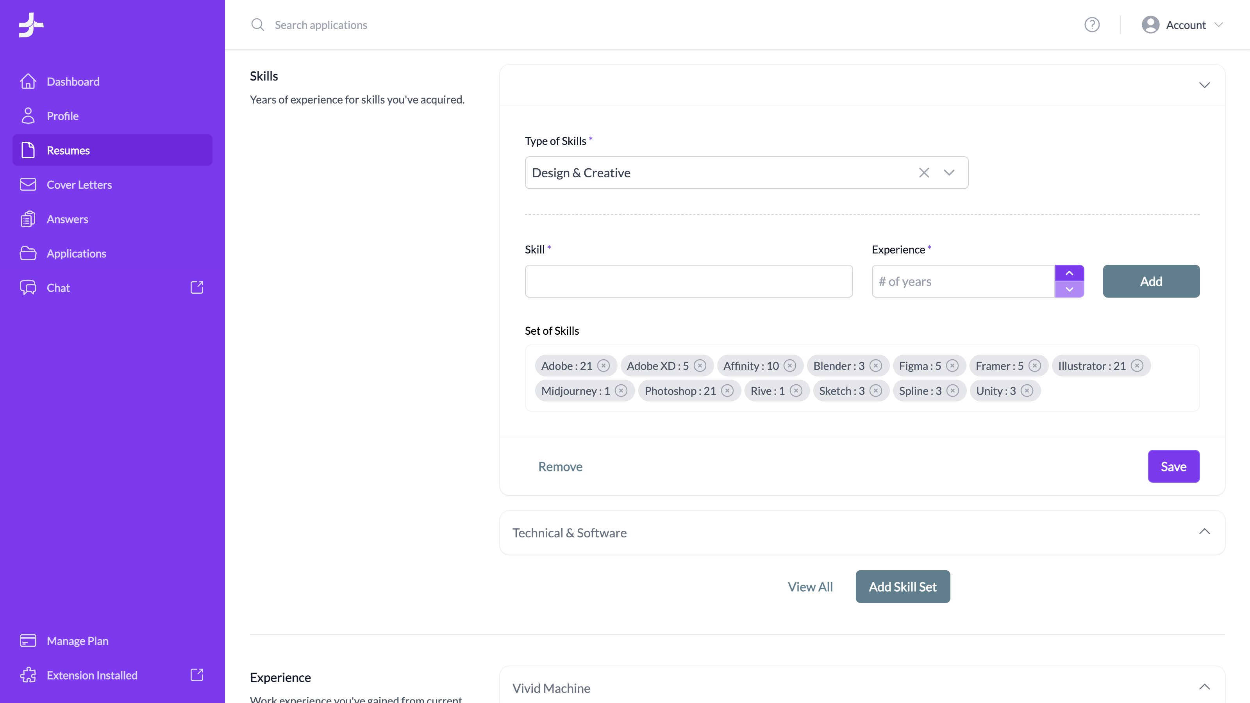1250x703 pixels.
Task: Remove the Spline : 3 skill tag
Action: (953, 391)
